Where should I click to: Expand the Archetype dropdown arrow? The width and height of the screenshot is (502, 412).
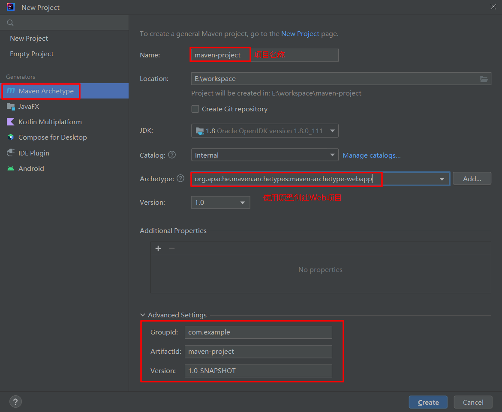442,179
